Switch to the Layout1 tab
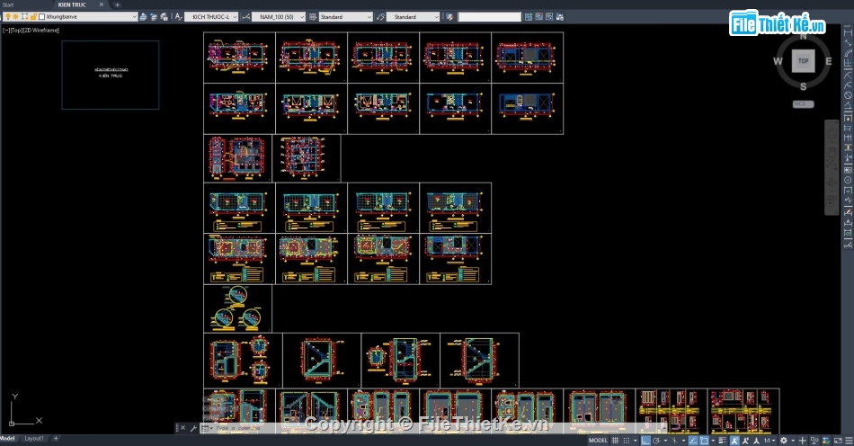 pos(34,439)
